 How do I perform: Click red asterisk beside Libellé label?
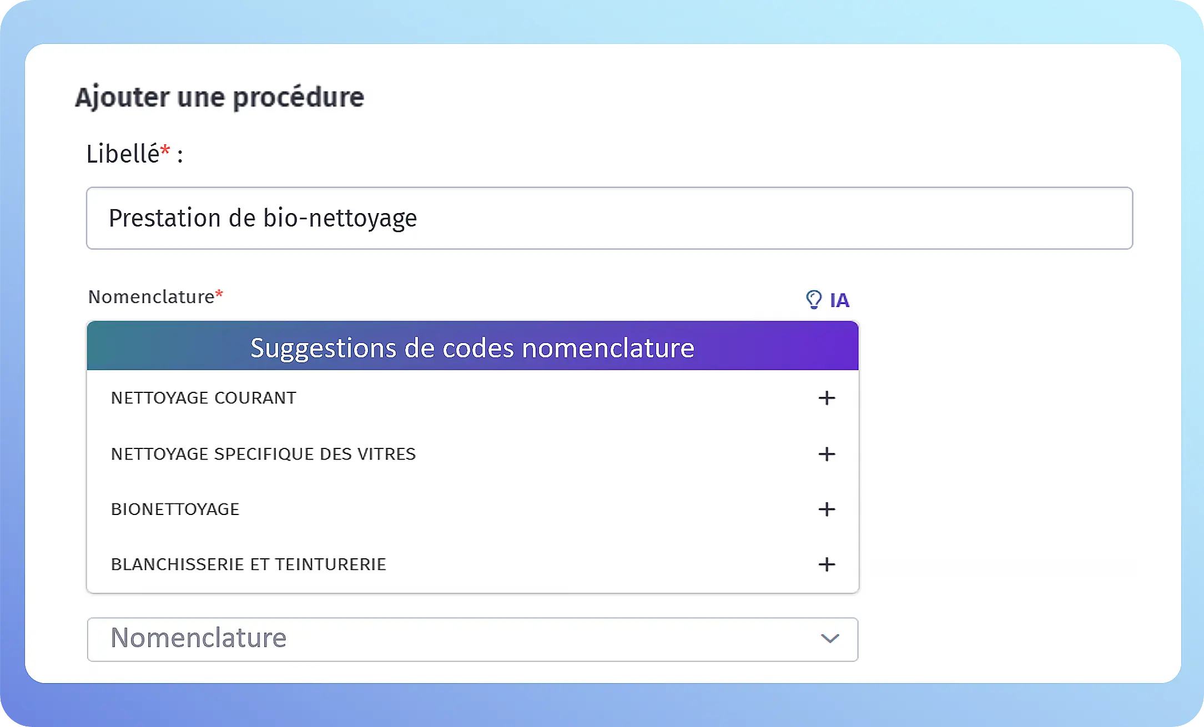(165, 149)
